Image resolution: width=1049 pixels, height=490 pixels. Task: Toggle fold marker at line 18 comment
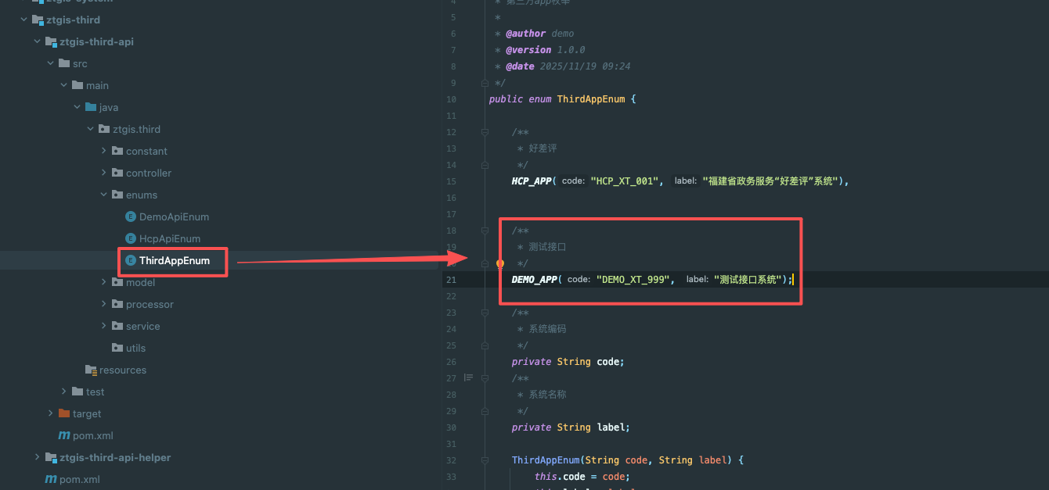485,231
